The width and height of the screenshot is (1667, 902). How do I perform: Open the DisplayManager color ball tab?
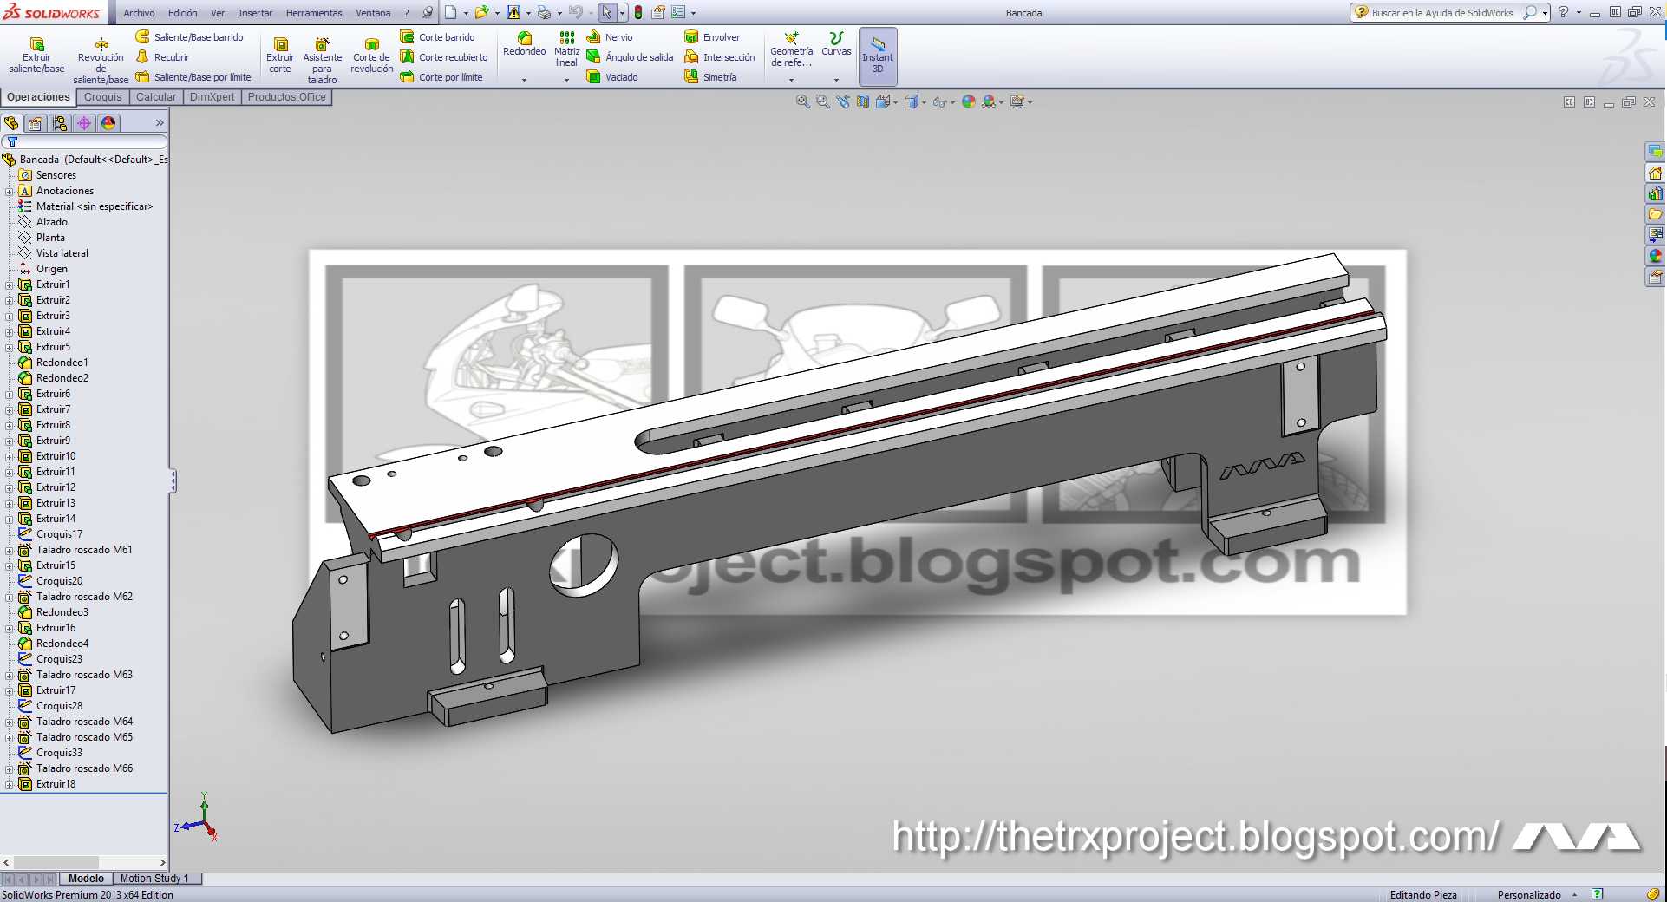point(108,123)
